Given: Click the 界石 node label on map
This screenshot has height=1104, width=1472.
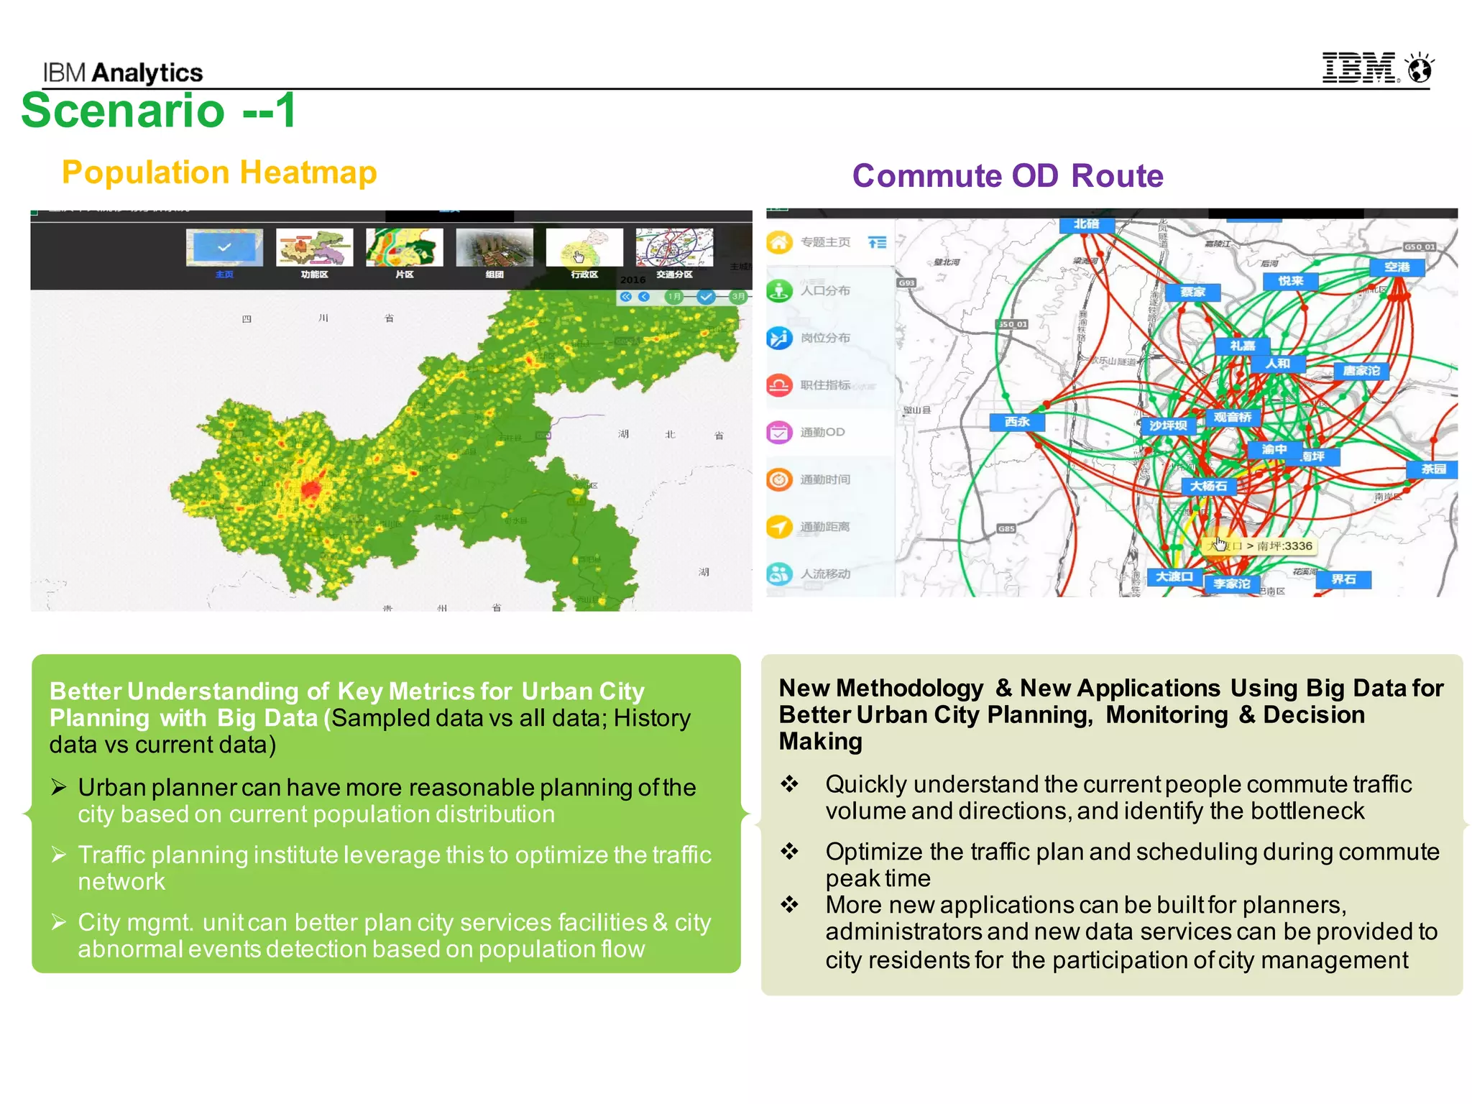Looking at the screenshot, I should pos(1343,579).
